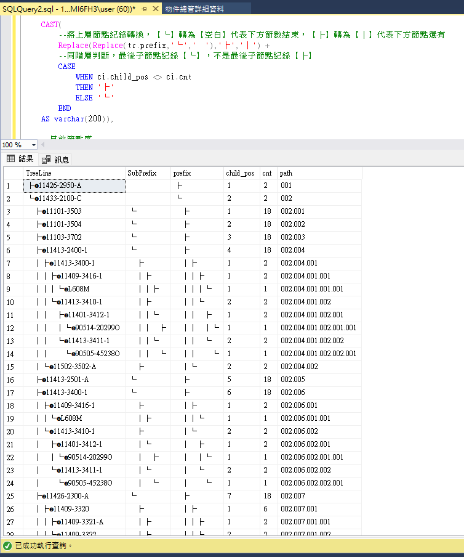Click the path column header

click(x=319, y=173)
